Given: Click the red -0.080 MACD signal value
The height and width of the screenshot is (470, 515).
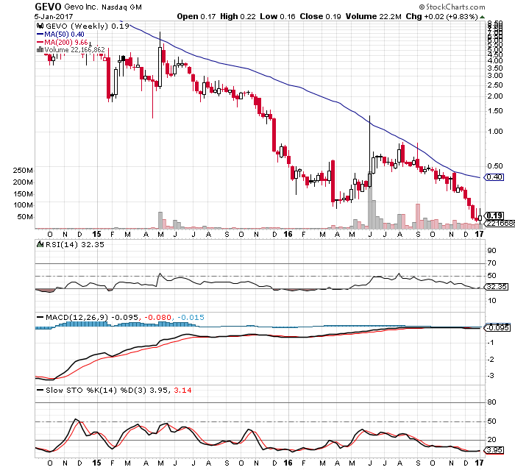Looking at the screenshot, I should (x=158, y=317).
